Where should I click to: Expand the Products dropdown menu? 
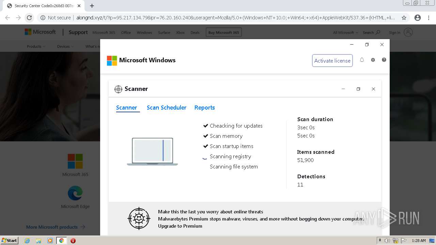coord(36,46)
